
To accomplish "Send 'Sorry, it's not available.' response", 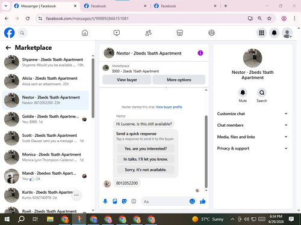I will (x=146, y=170).
